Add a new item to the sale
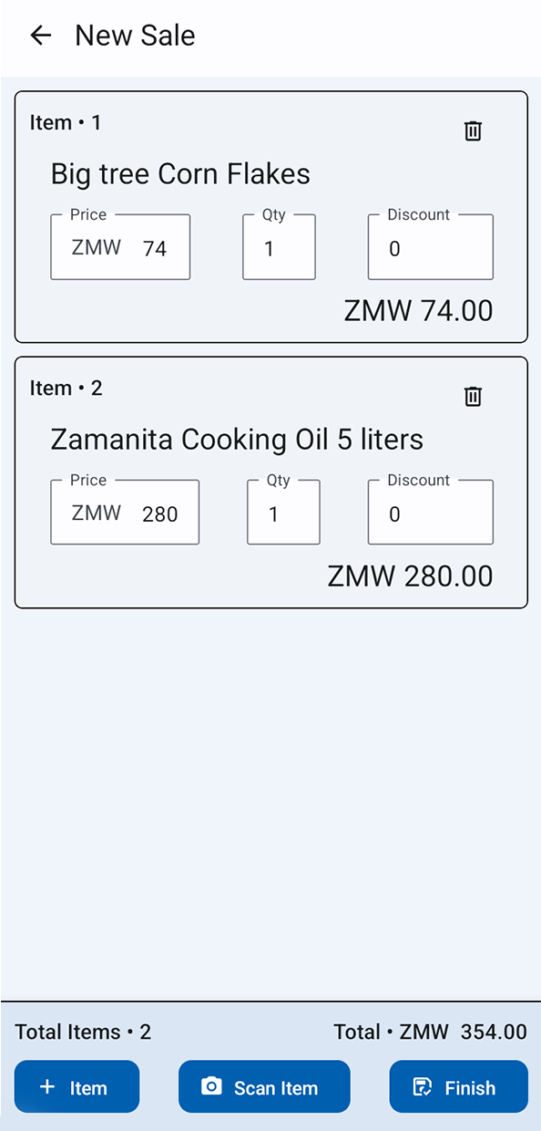 click(x=77, y=1086)
